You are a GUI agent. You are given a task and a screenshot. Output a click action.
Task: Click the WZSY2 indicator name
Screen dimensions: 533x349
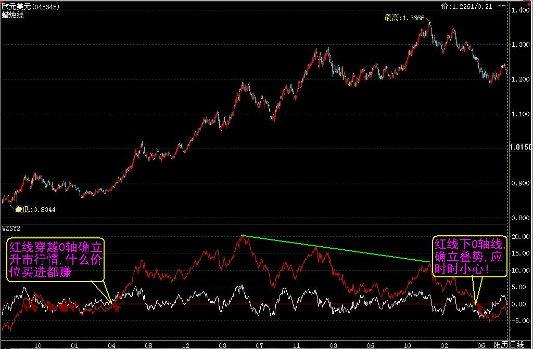point(11,229)
